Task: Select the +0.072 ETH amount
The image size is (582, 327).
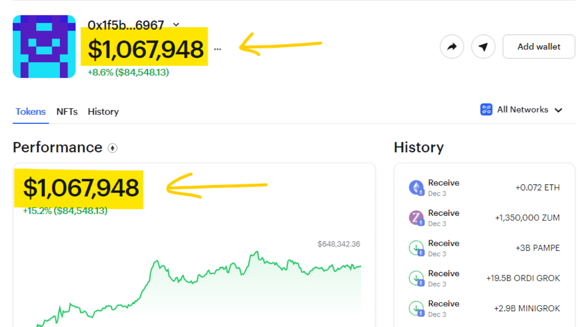Action: pos(537,188)
